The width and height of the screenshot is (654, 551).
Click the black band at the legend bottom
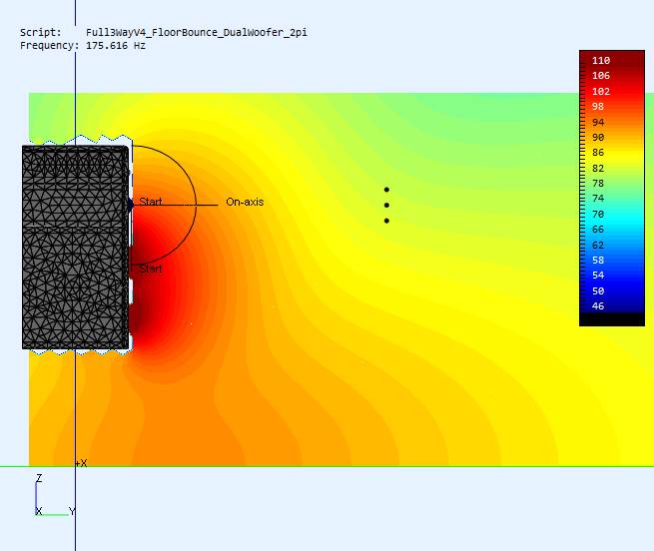point(612,319)
